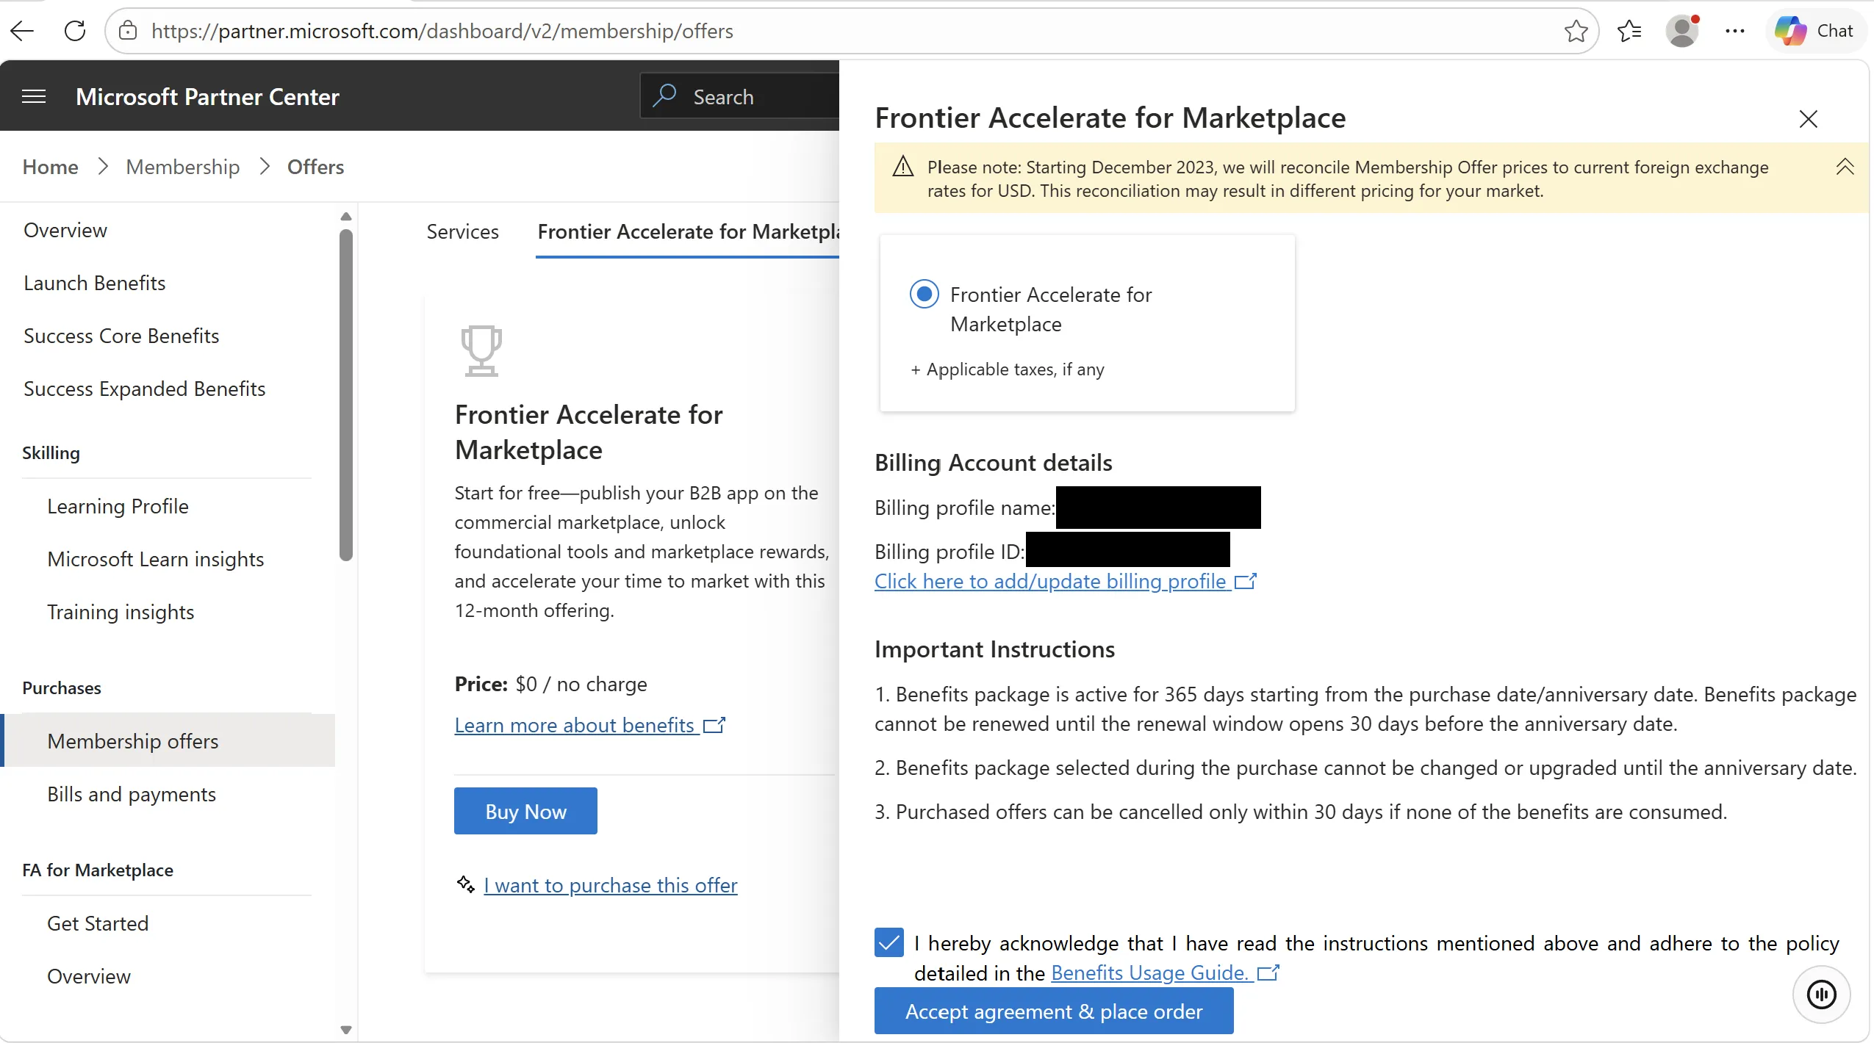1874x1043 pixels.
Task: Click sidebar scroll down arrow
Action: coord(346,1030)
